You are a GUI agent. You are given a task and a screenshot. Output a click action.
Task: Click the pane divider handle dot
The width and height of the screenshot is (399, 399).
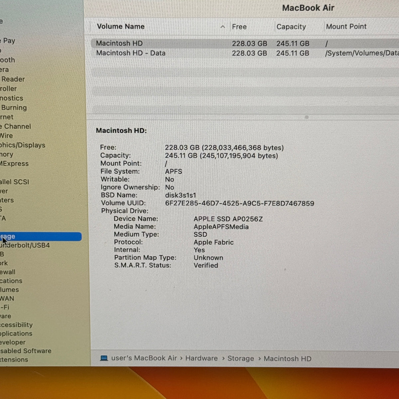(x=307, y=117)
